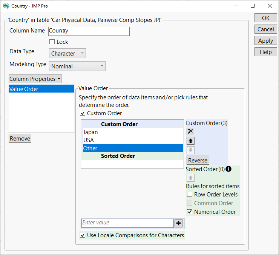
Task: Click the move up arrow icon
Action: tap(190, 141)
